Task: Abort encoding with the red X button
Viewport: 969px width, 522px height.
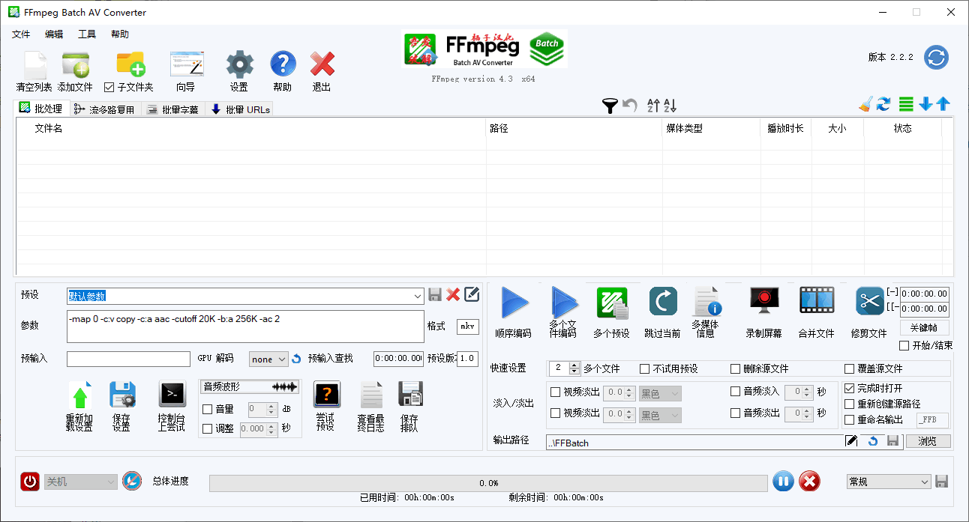Action: point(809,482)
